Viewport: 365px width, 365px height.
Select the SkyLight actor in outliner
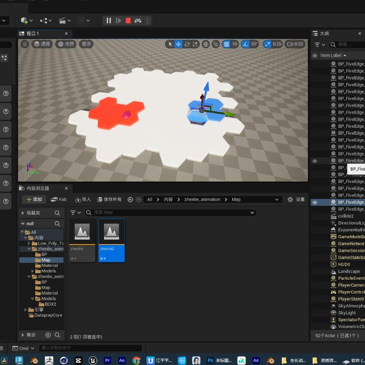pyautogui.click(x=347, y=313)
